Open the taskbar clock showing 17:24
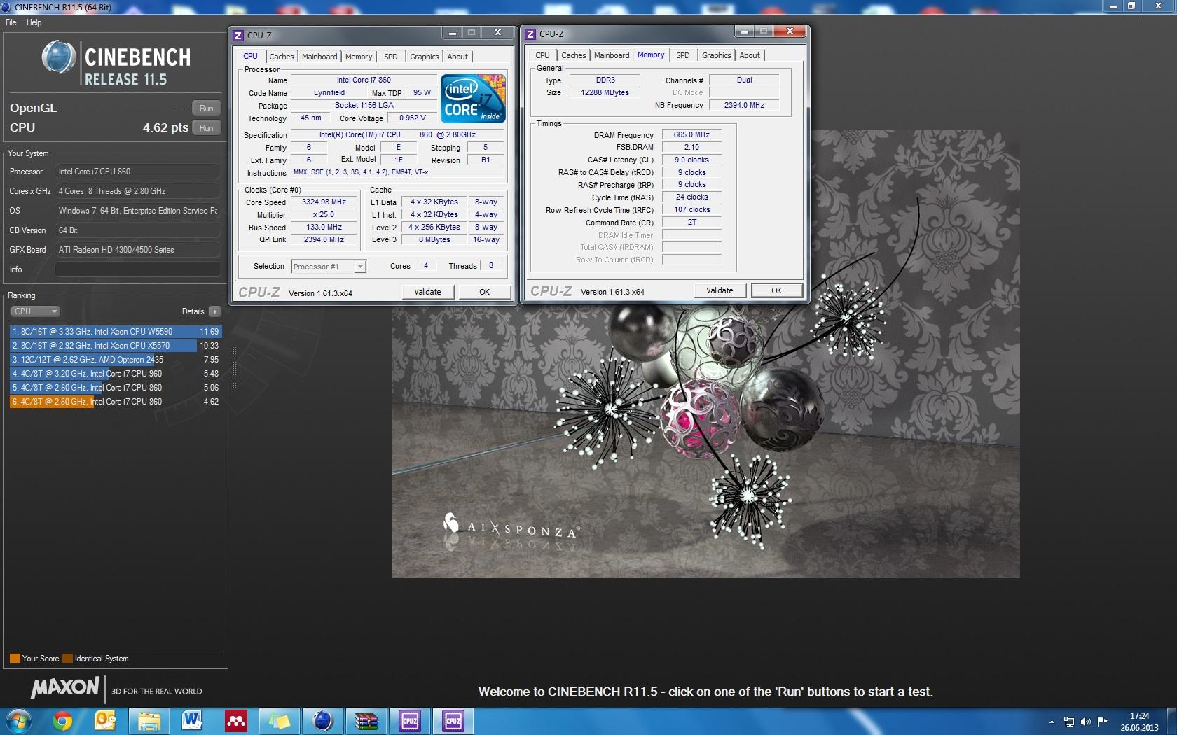Screen dimensions: 1177x735 point(1139,722)
